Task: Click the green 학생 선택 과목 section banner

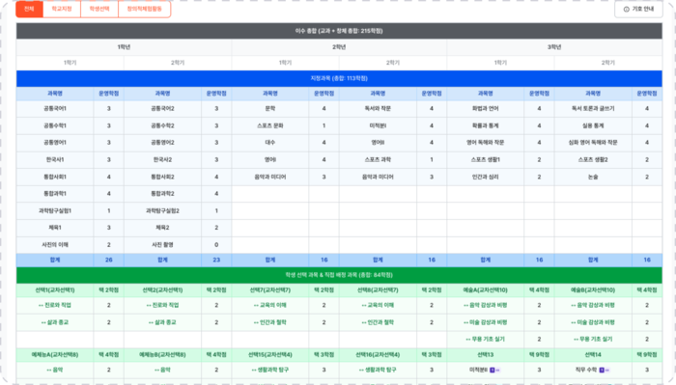Action: click(x=339, y=275)
